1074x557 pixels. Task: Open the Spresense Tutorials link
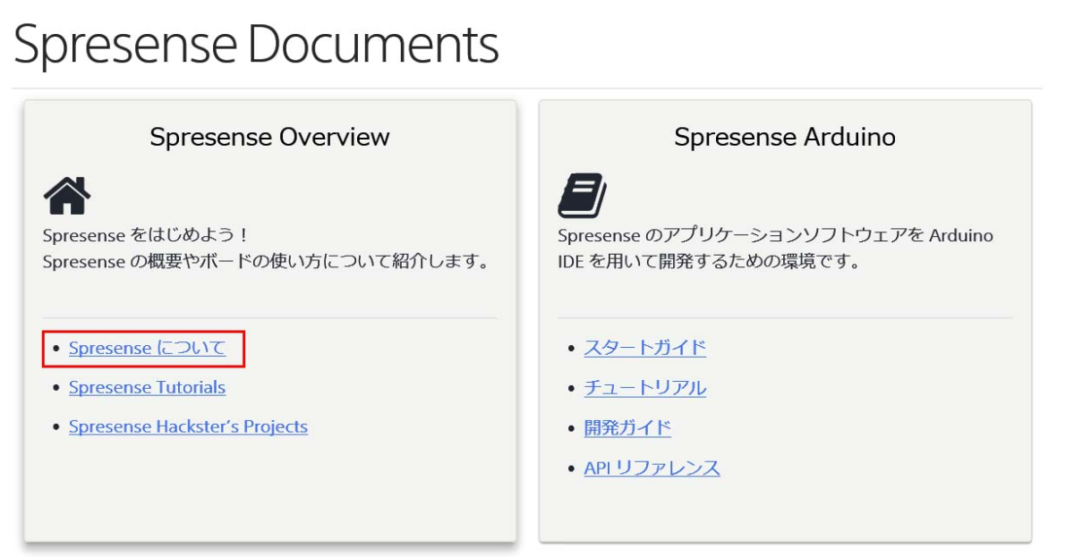coord(147,387)
